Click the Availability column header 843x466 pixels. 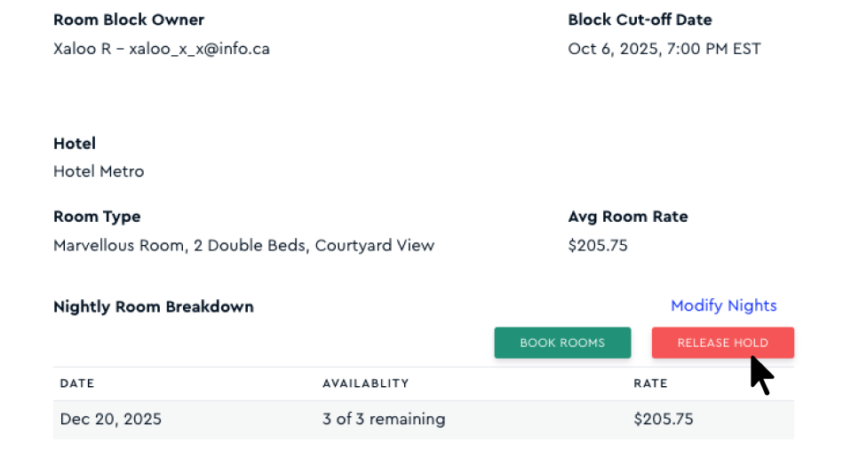click(365, 383)
